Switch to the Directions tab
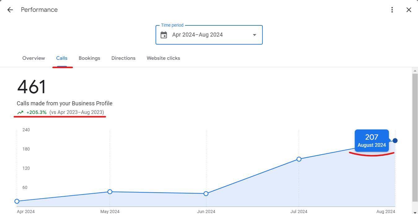Screen dimensions: 418x214 point(123,58)
